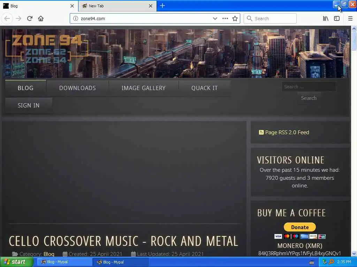Click the site Search button
Image resolution: width=357 pixels, height=267 pixels.
[x=309, y=98]
